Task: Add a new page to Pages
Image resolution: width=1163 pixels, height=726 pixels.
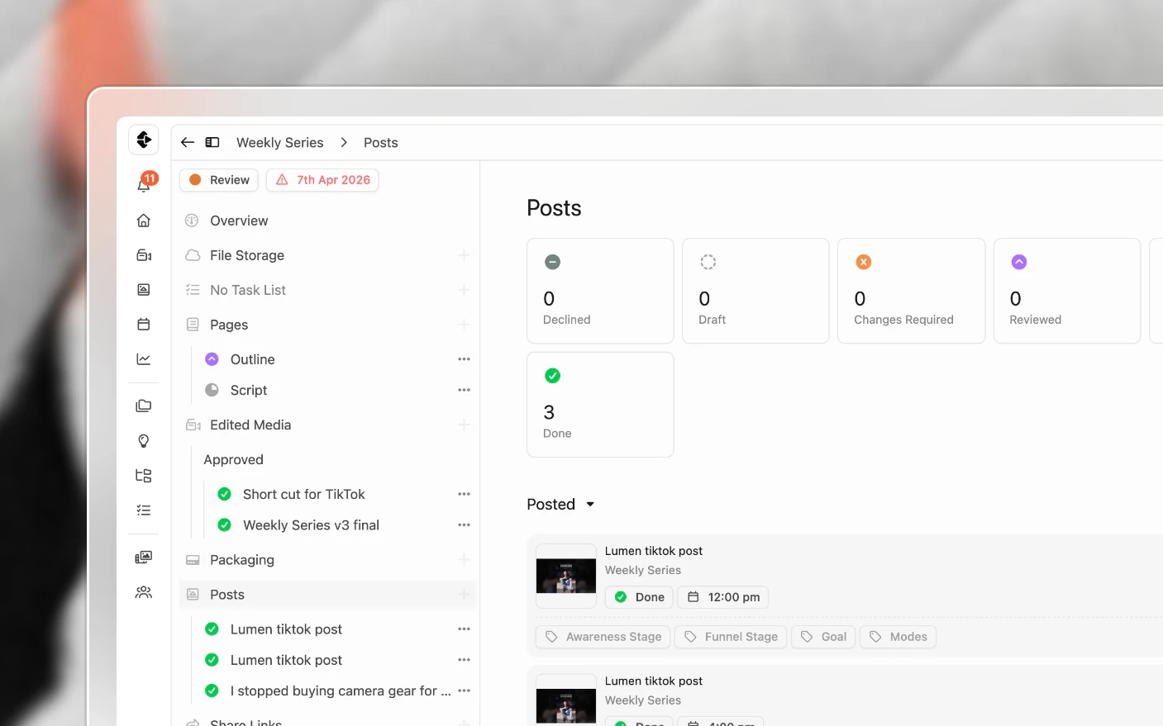Action: (x=464, y=325)
